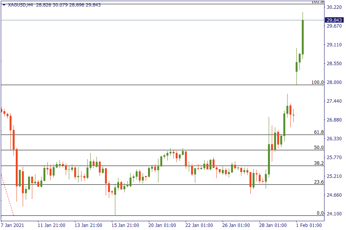Pick the Fibonacci 38.2 level label

tap(319, 163)
